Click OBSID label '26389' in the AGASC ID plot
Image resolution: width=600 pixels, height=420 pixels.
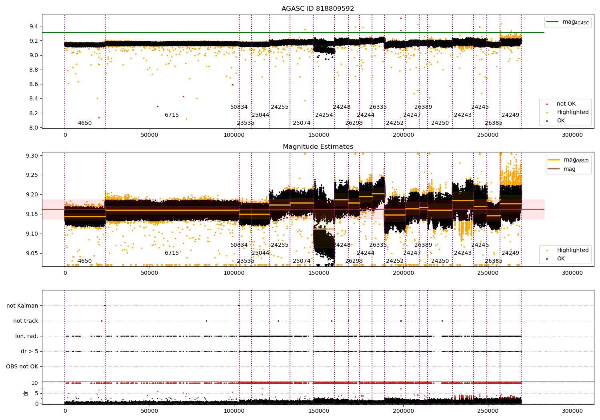pyautogui.click(x=423, y=107)
